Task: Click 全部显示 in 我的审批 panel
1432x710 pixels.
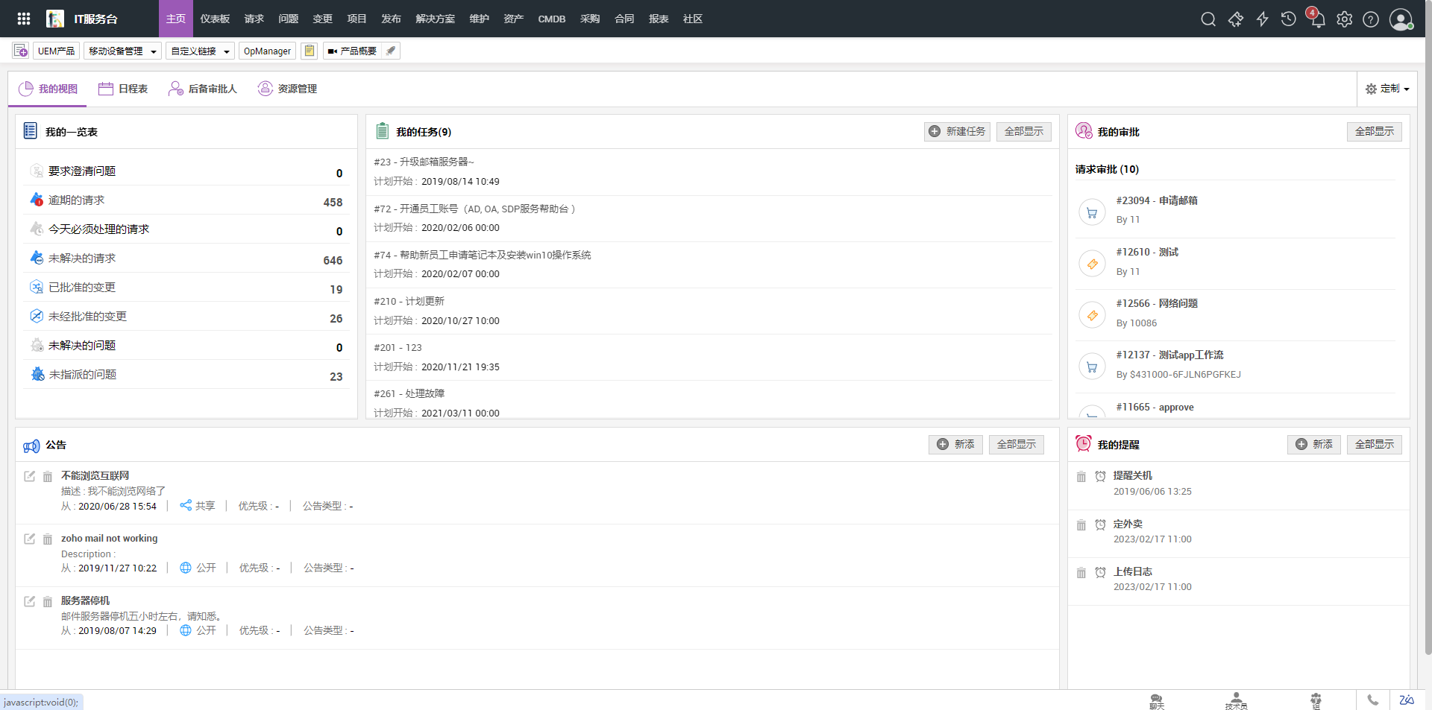Action: coord(1374,131)
